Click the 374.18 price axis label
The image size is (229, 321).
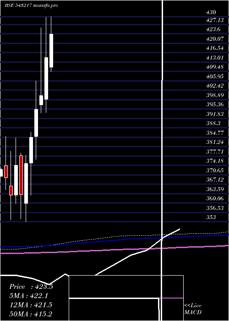pos(215,161)
